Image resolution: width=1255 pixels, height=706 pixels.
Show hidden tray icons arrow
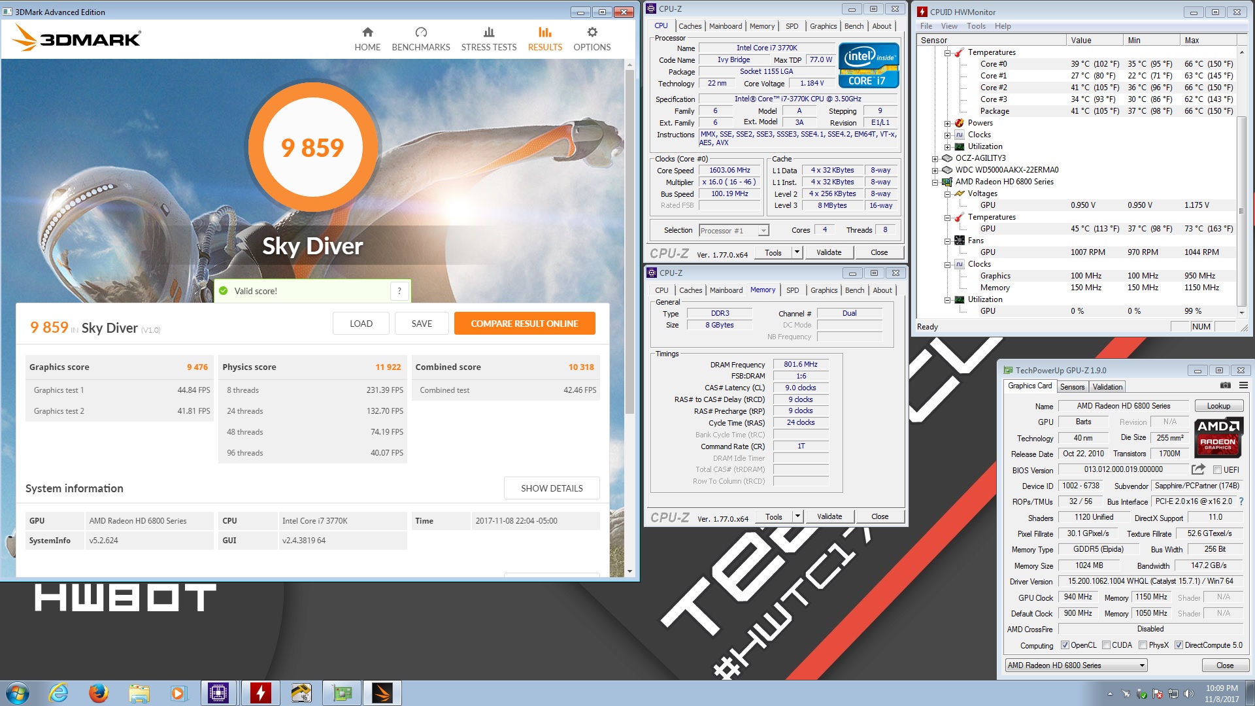click(x=1110, y=694)
